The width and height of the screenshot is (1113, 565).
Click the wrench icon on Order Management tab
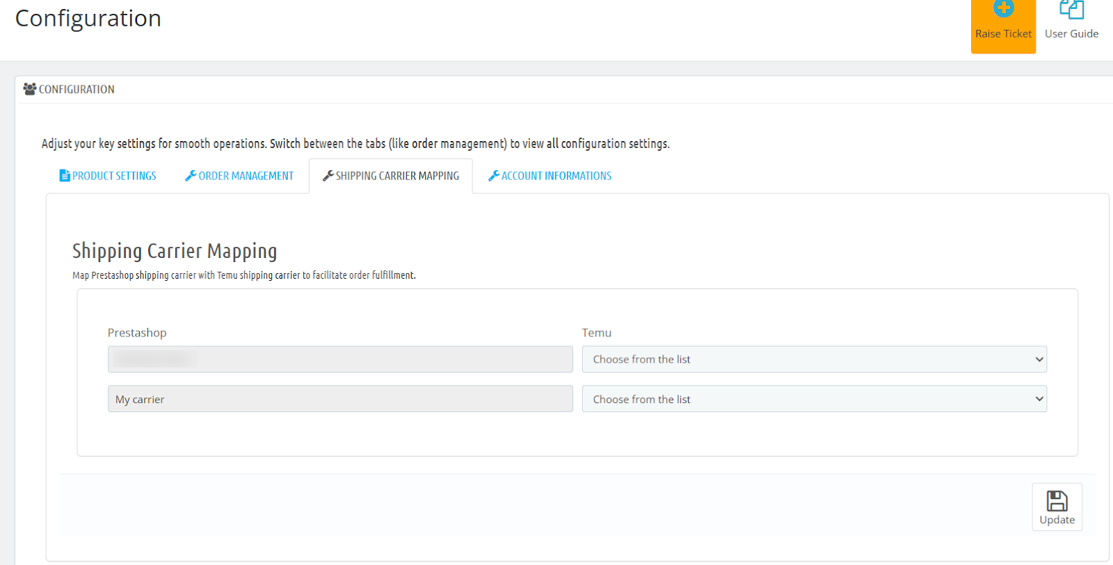point(190,176)
